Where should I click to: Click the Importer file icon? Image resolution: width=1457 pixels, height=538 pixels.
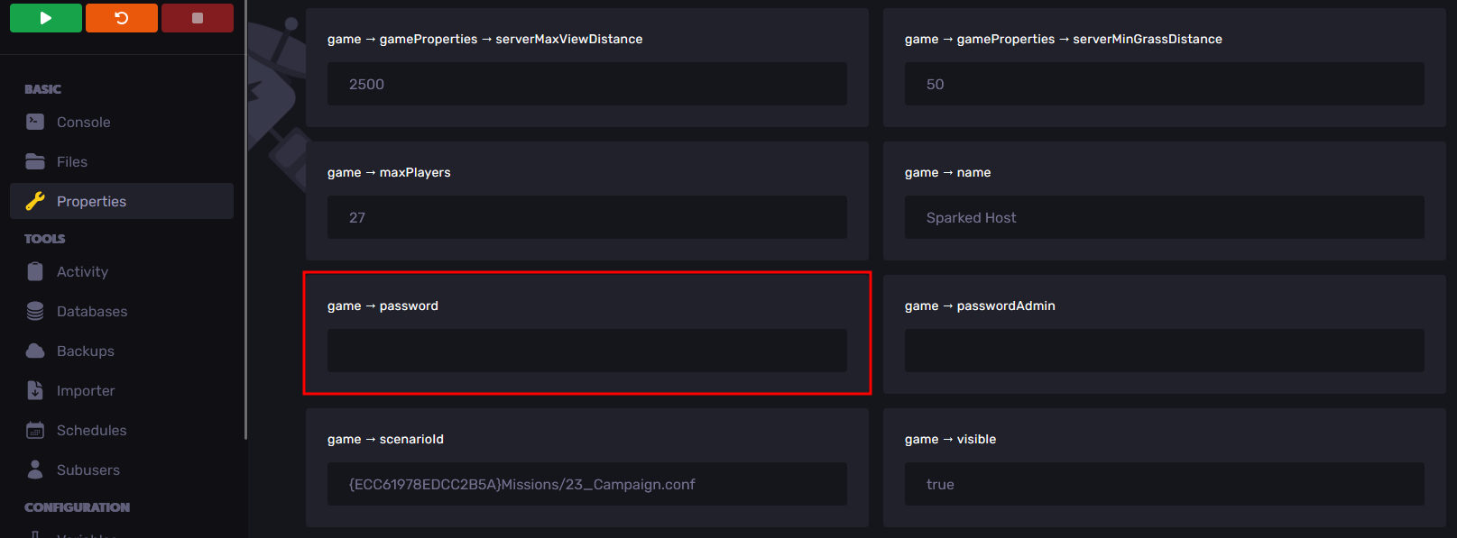(x=35, y=390)
